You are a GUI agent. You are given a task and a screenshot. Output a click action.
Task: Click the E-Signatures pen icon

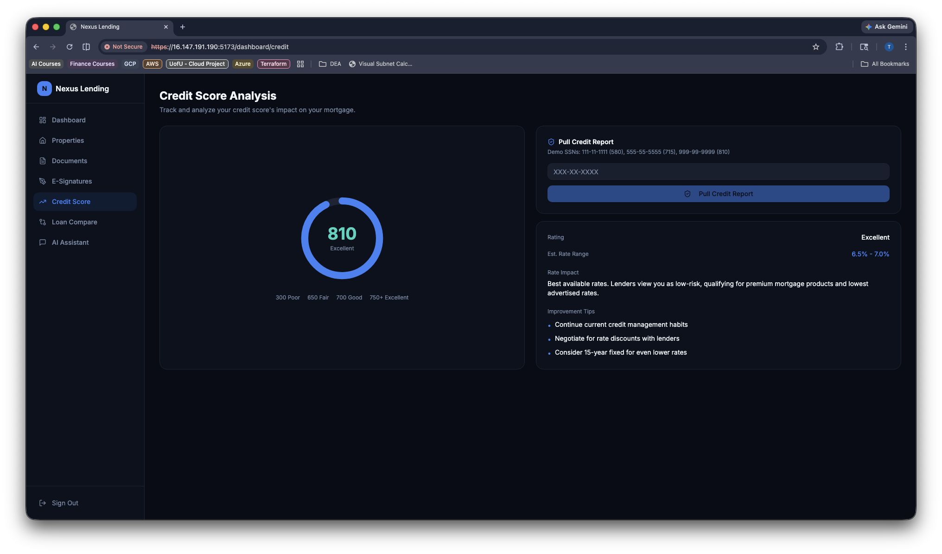tap(43, 181)
